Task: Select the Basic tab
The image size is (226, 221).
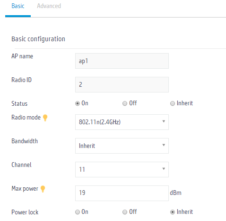Action: (18, 6)
